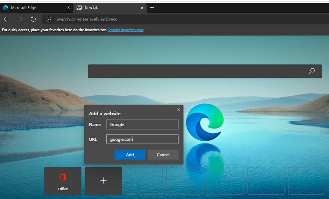Close the Microsoft Edge tab
The image size is (329, 199).
click(68, 8)
